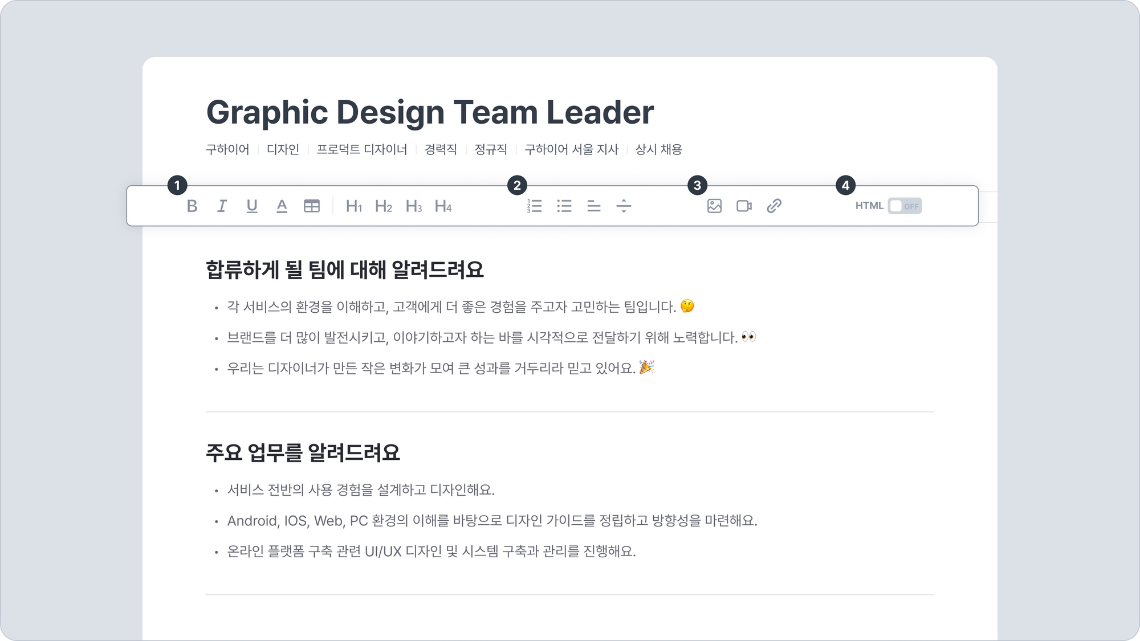Add a hyperlink using the link icon
Viewport: 1140px width, 641px height.
pos(774,206)
